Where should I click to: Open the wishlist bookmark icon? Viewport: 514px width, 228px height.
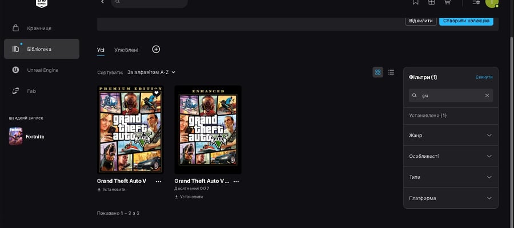point(415,2)
